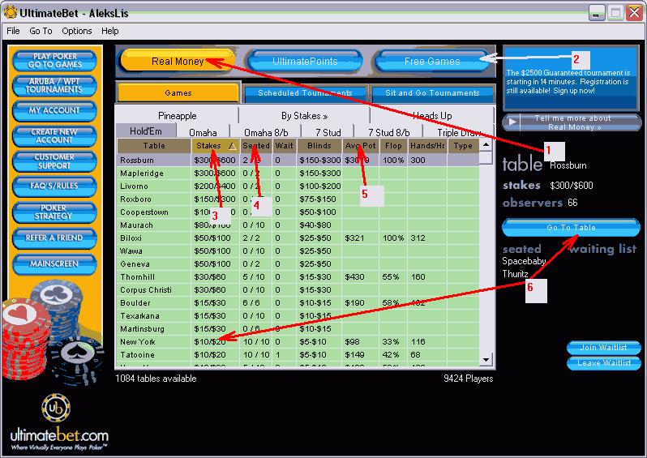The image size is (647, 458).
Task: Choose the Pineapple game tab
Action: coord(178,116)
